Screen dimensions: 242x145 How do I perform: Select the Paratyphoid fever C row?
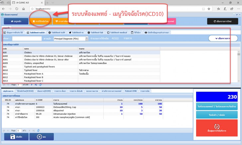(x=81, y=81)
